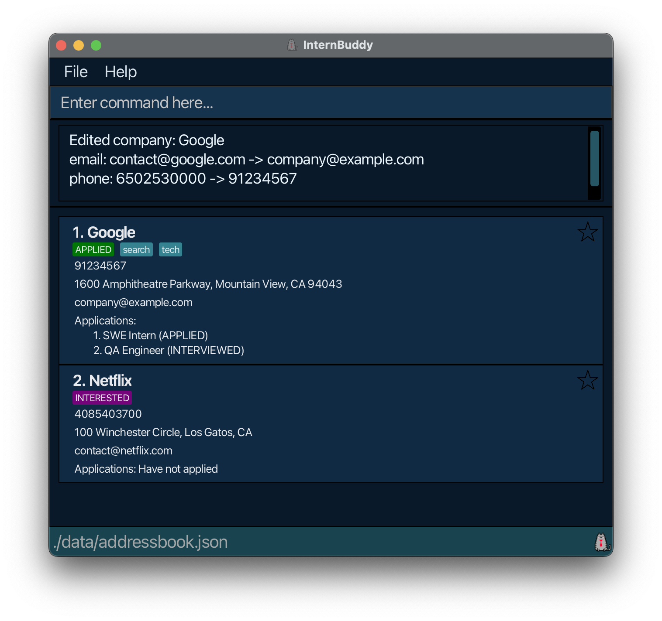Viewport: 662px width, 621px height.
Task: Click the ./data/addressbook.json status bar path
Action: [140, 542]
